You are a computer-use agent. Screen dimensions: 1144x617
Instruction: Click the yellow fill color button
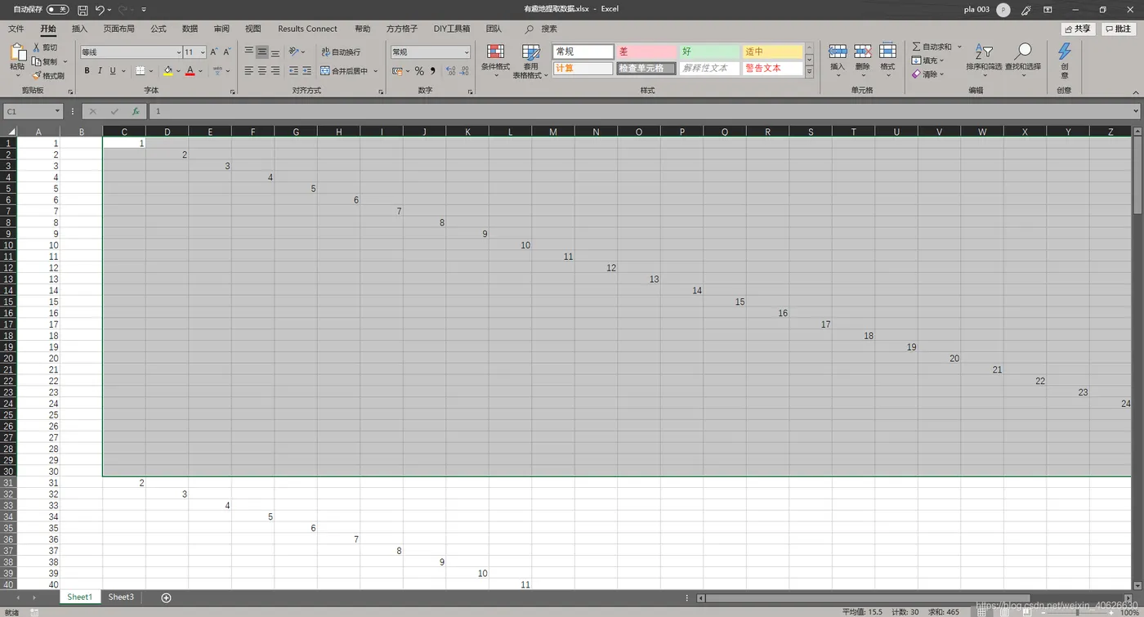pos(168,71)
